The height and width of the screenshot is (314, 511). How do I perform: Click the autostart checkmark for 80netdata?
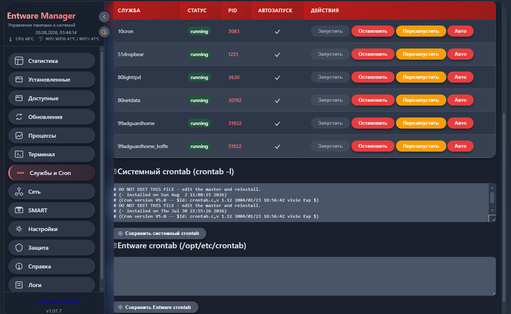[x=277, y=101]
